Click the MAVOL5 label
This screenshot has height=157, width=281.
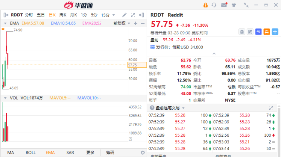coord(60,98)
